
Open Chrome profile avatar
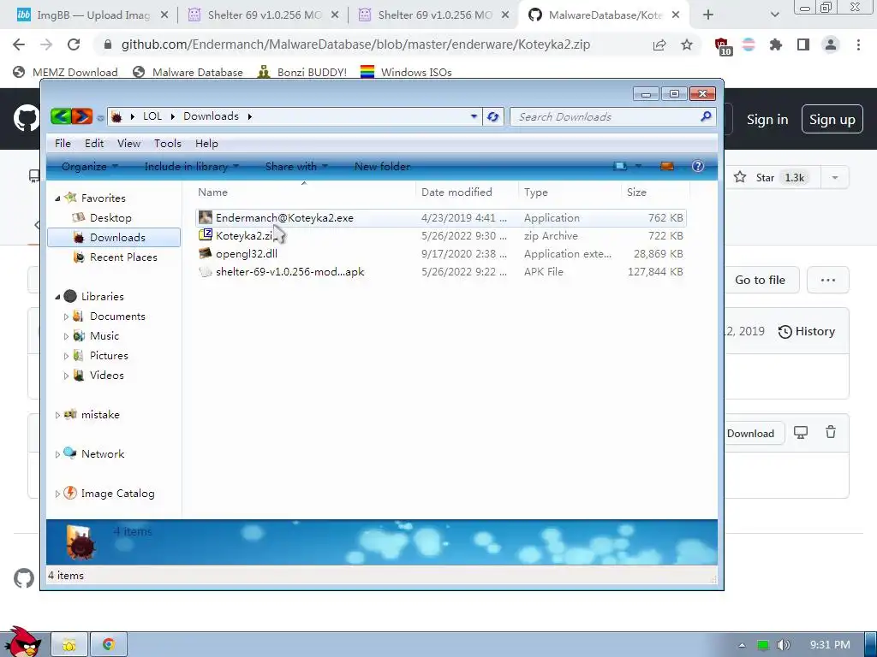pos(831,44)
